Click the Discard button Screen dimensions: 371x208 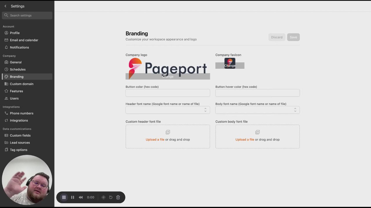[x=277, y=37]
